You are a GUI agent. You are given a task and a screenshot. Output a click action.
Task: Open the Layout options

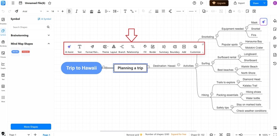coord(114,49)
